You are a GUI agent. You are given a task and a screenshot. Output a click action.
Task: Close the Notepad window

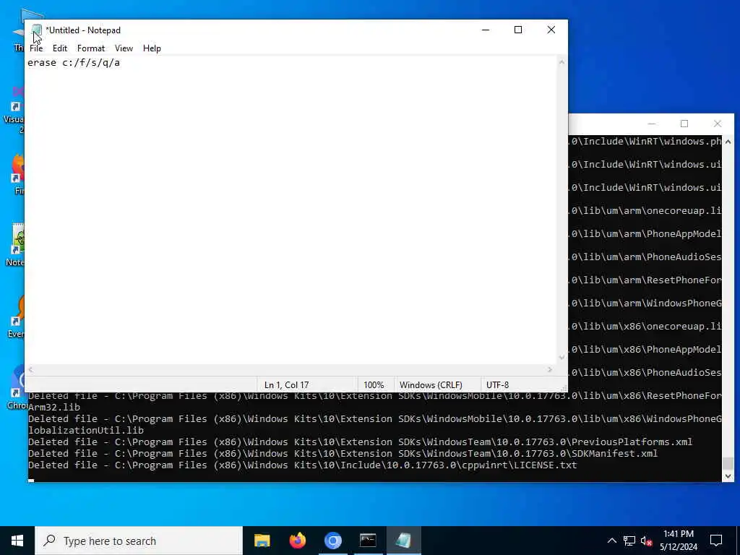click(x=551, y=30)
